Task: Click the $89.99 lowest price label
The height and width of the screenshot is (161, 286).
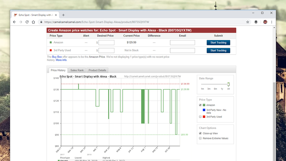Action: [184, 135]
